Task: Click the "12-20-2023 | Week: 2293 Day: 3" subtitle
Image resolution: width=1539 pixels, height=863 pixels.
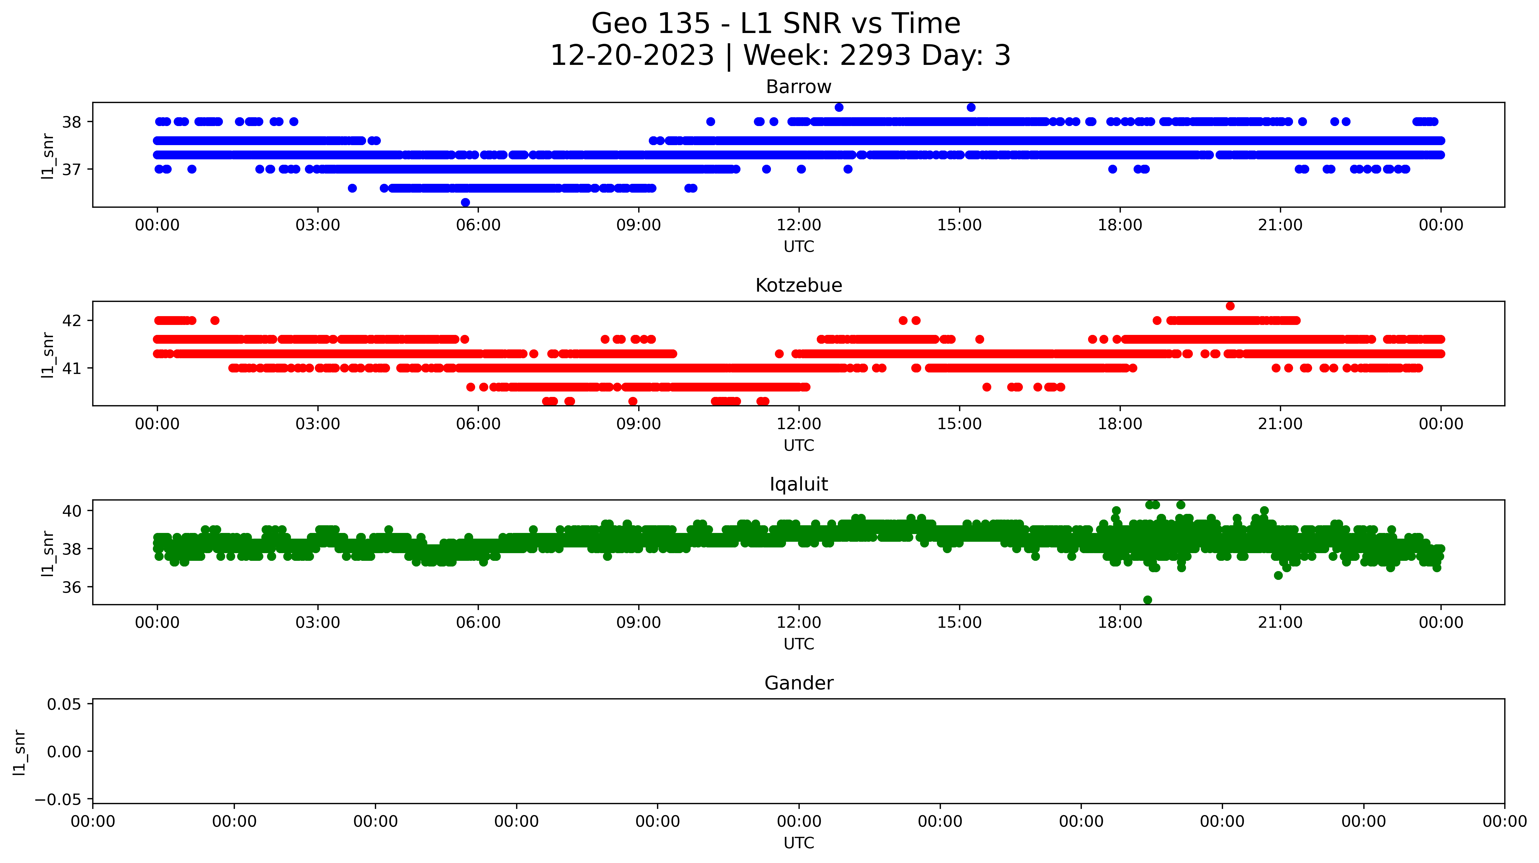Action: [780, 55]
